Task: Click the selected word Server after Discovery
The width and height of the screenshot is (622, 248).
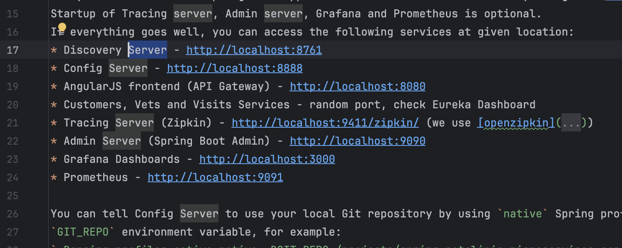Action: click(148, 50)
